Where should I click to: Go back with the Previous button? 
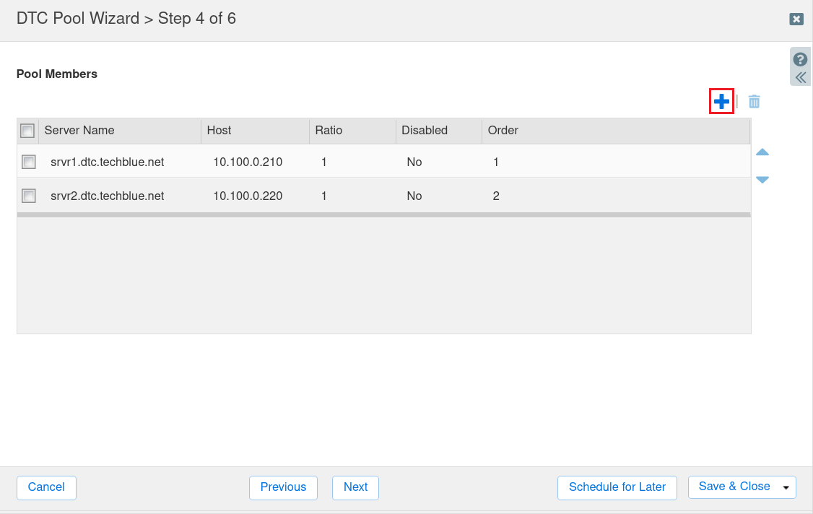click(x=283, y=488)
